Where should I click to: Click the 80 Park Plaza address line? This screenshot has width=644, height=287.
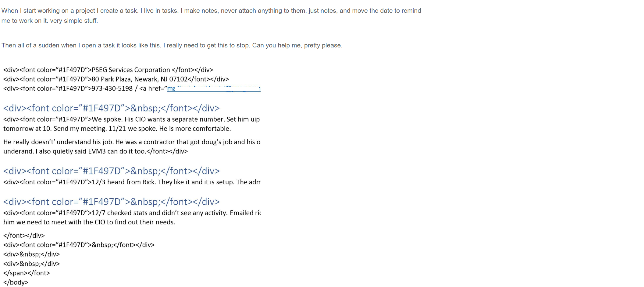coord(116,79)
